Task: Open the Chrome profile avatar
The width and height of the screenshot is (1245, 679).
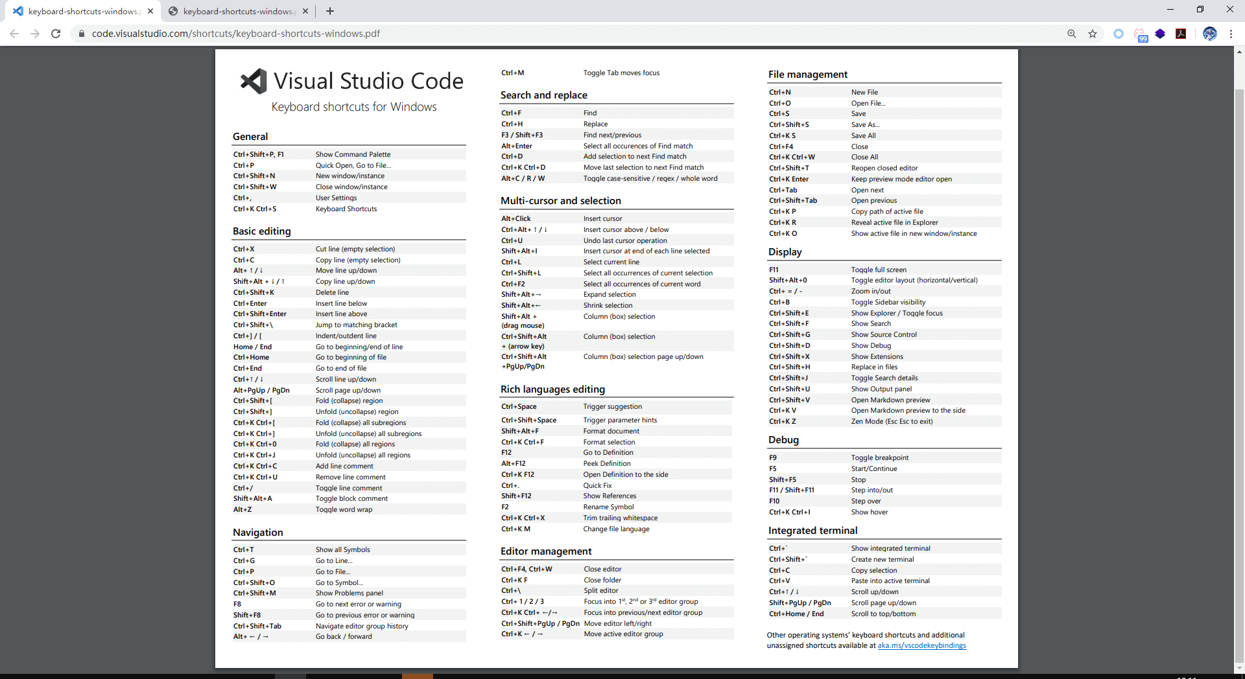Action: pos(1210,34)
